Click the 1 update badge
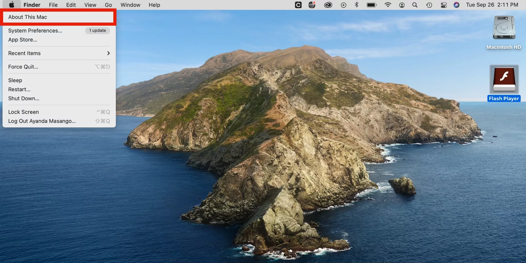The image size is (526, 263). 97,31
